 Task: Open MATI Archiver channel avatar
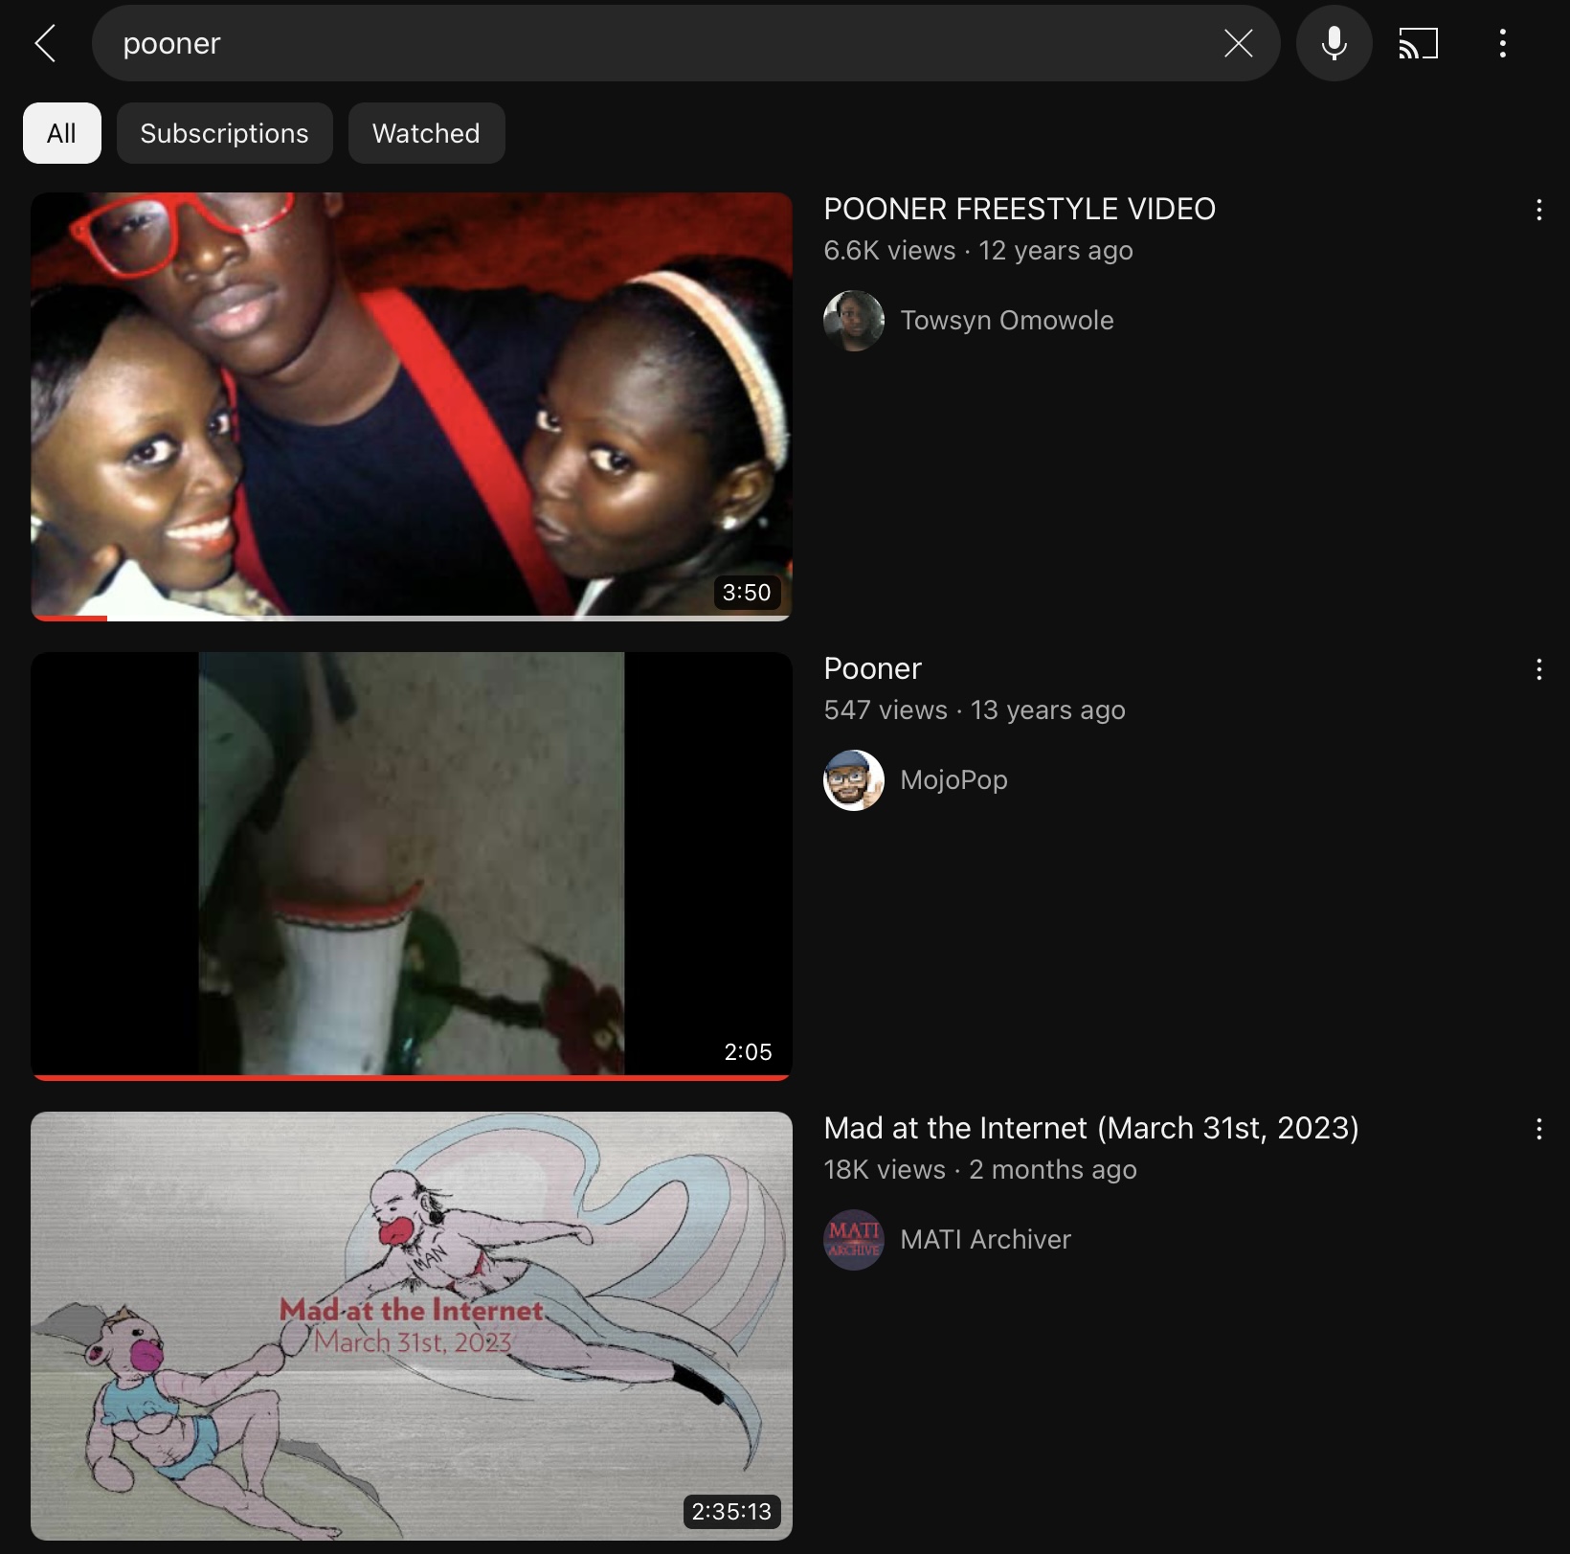[853, 1240]
